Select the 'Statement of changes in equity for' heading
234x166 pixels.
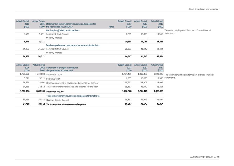tap(62, 68)
